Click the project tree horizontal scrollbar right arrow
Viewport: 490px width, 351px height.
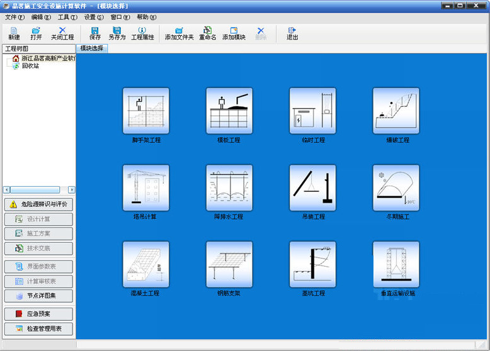(x=72, y=189)
